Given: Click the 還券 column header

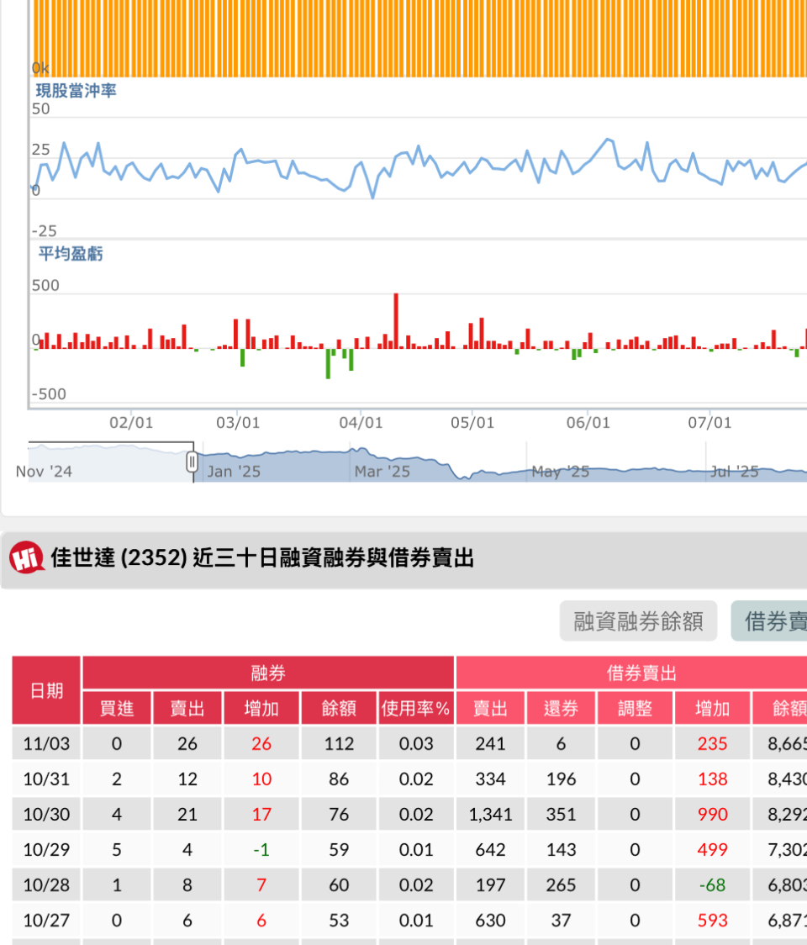Looking at the screenshot, I should click(x=561, y=708).
